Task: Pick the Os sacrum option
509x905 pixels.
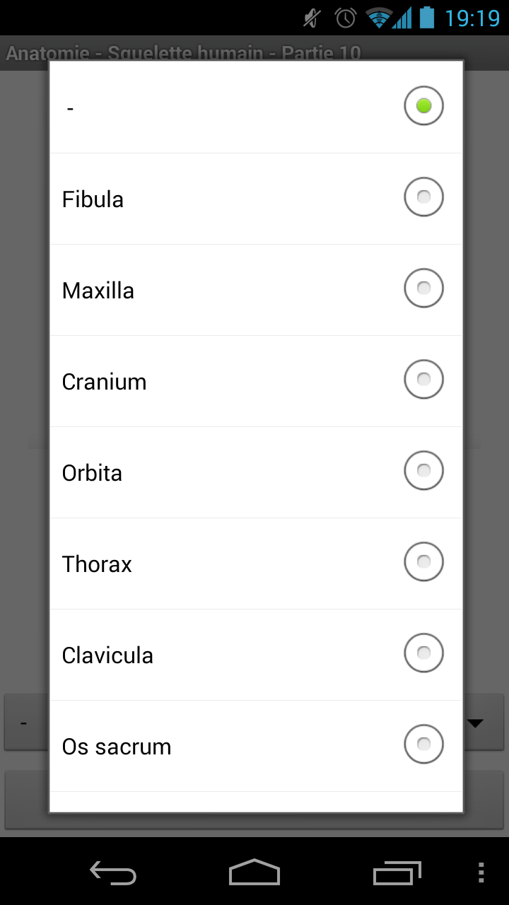Action: point(255,746)
